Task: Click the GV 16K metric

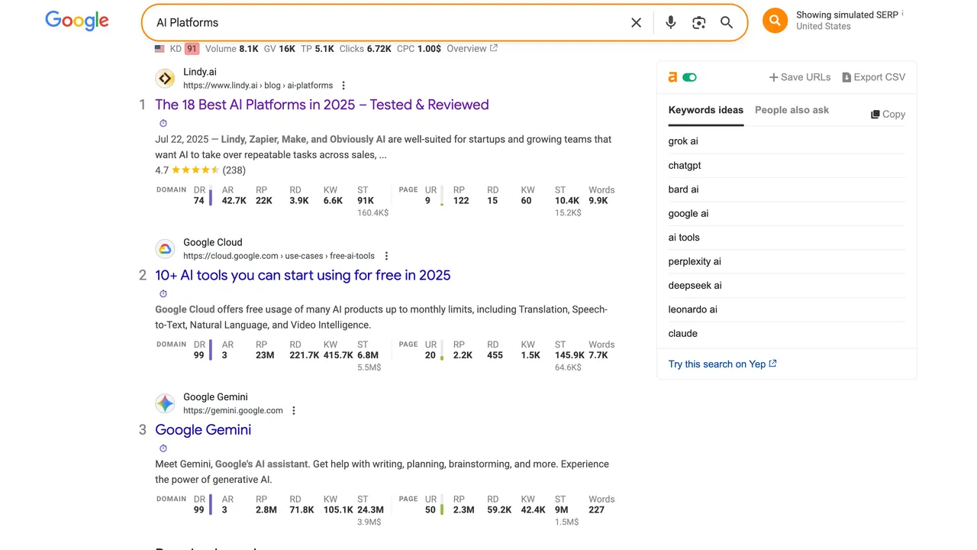Action: (x=279, y=48)
